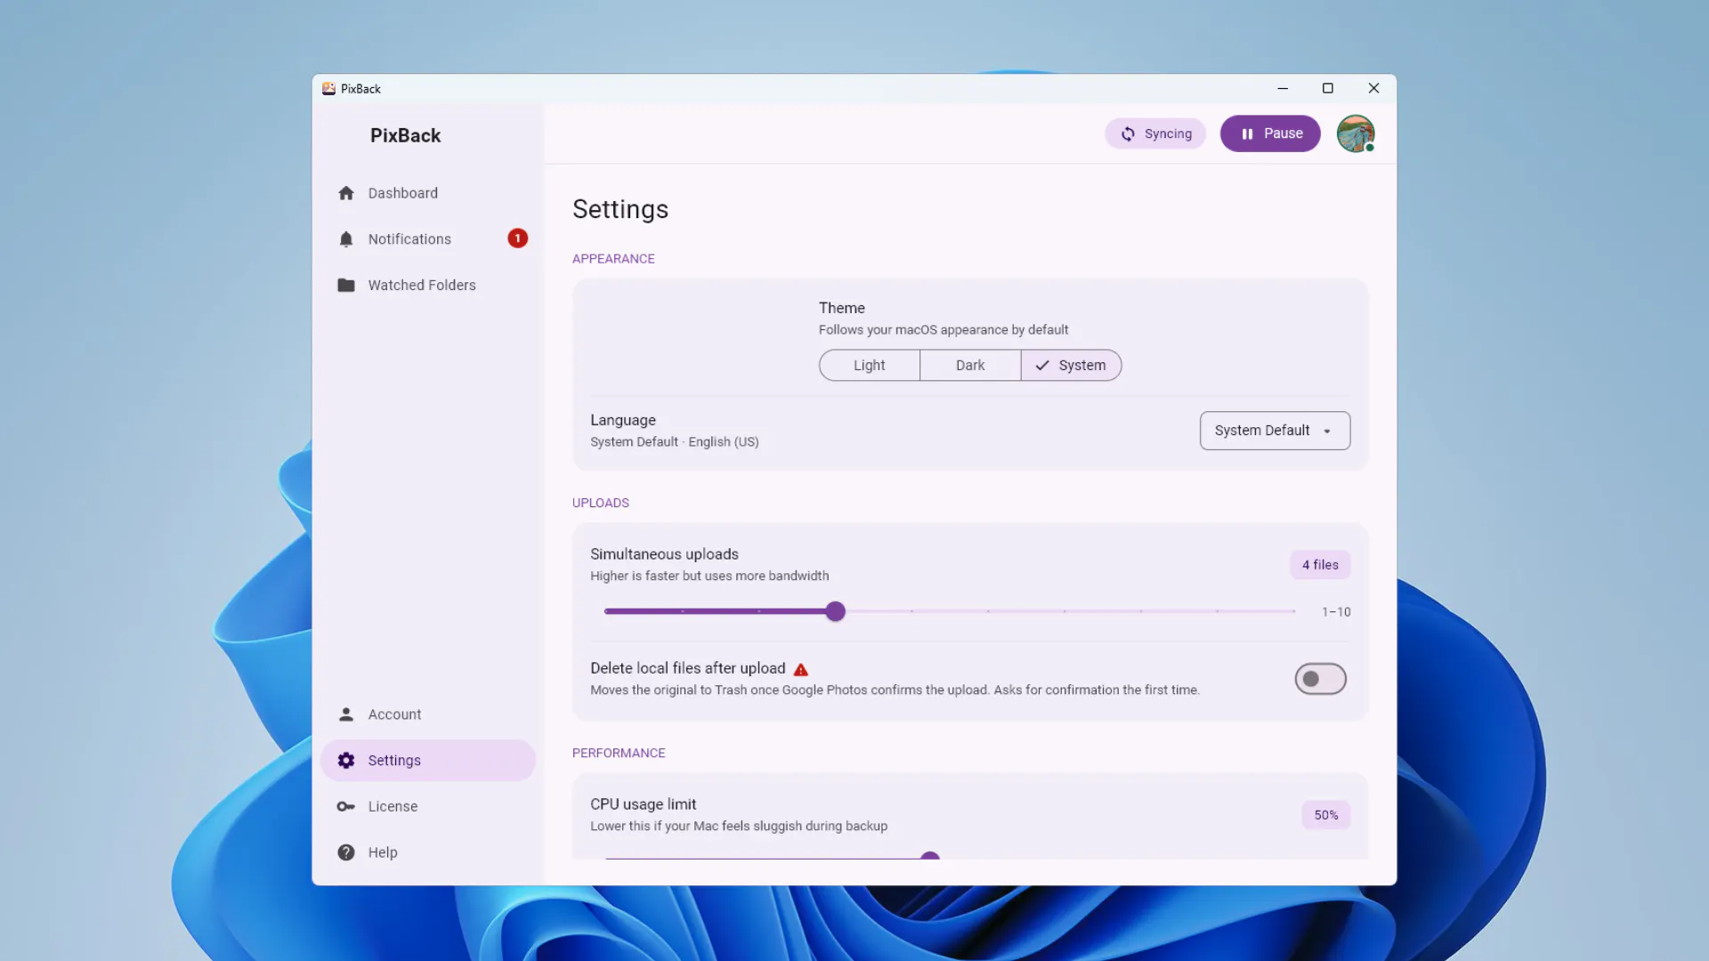Open the System Default language dropdown
This screenshot has height=961, width=1709.
(x=1275, y=431)
